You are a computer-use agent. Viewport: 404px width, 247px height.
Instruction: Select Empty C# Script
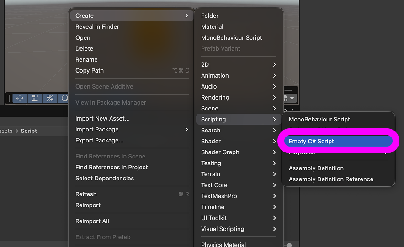point(338,141)
